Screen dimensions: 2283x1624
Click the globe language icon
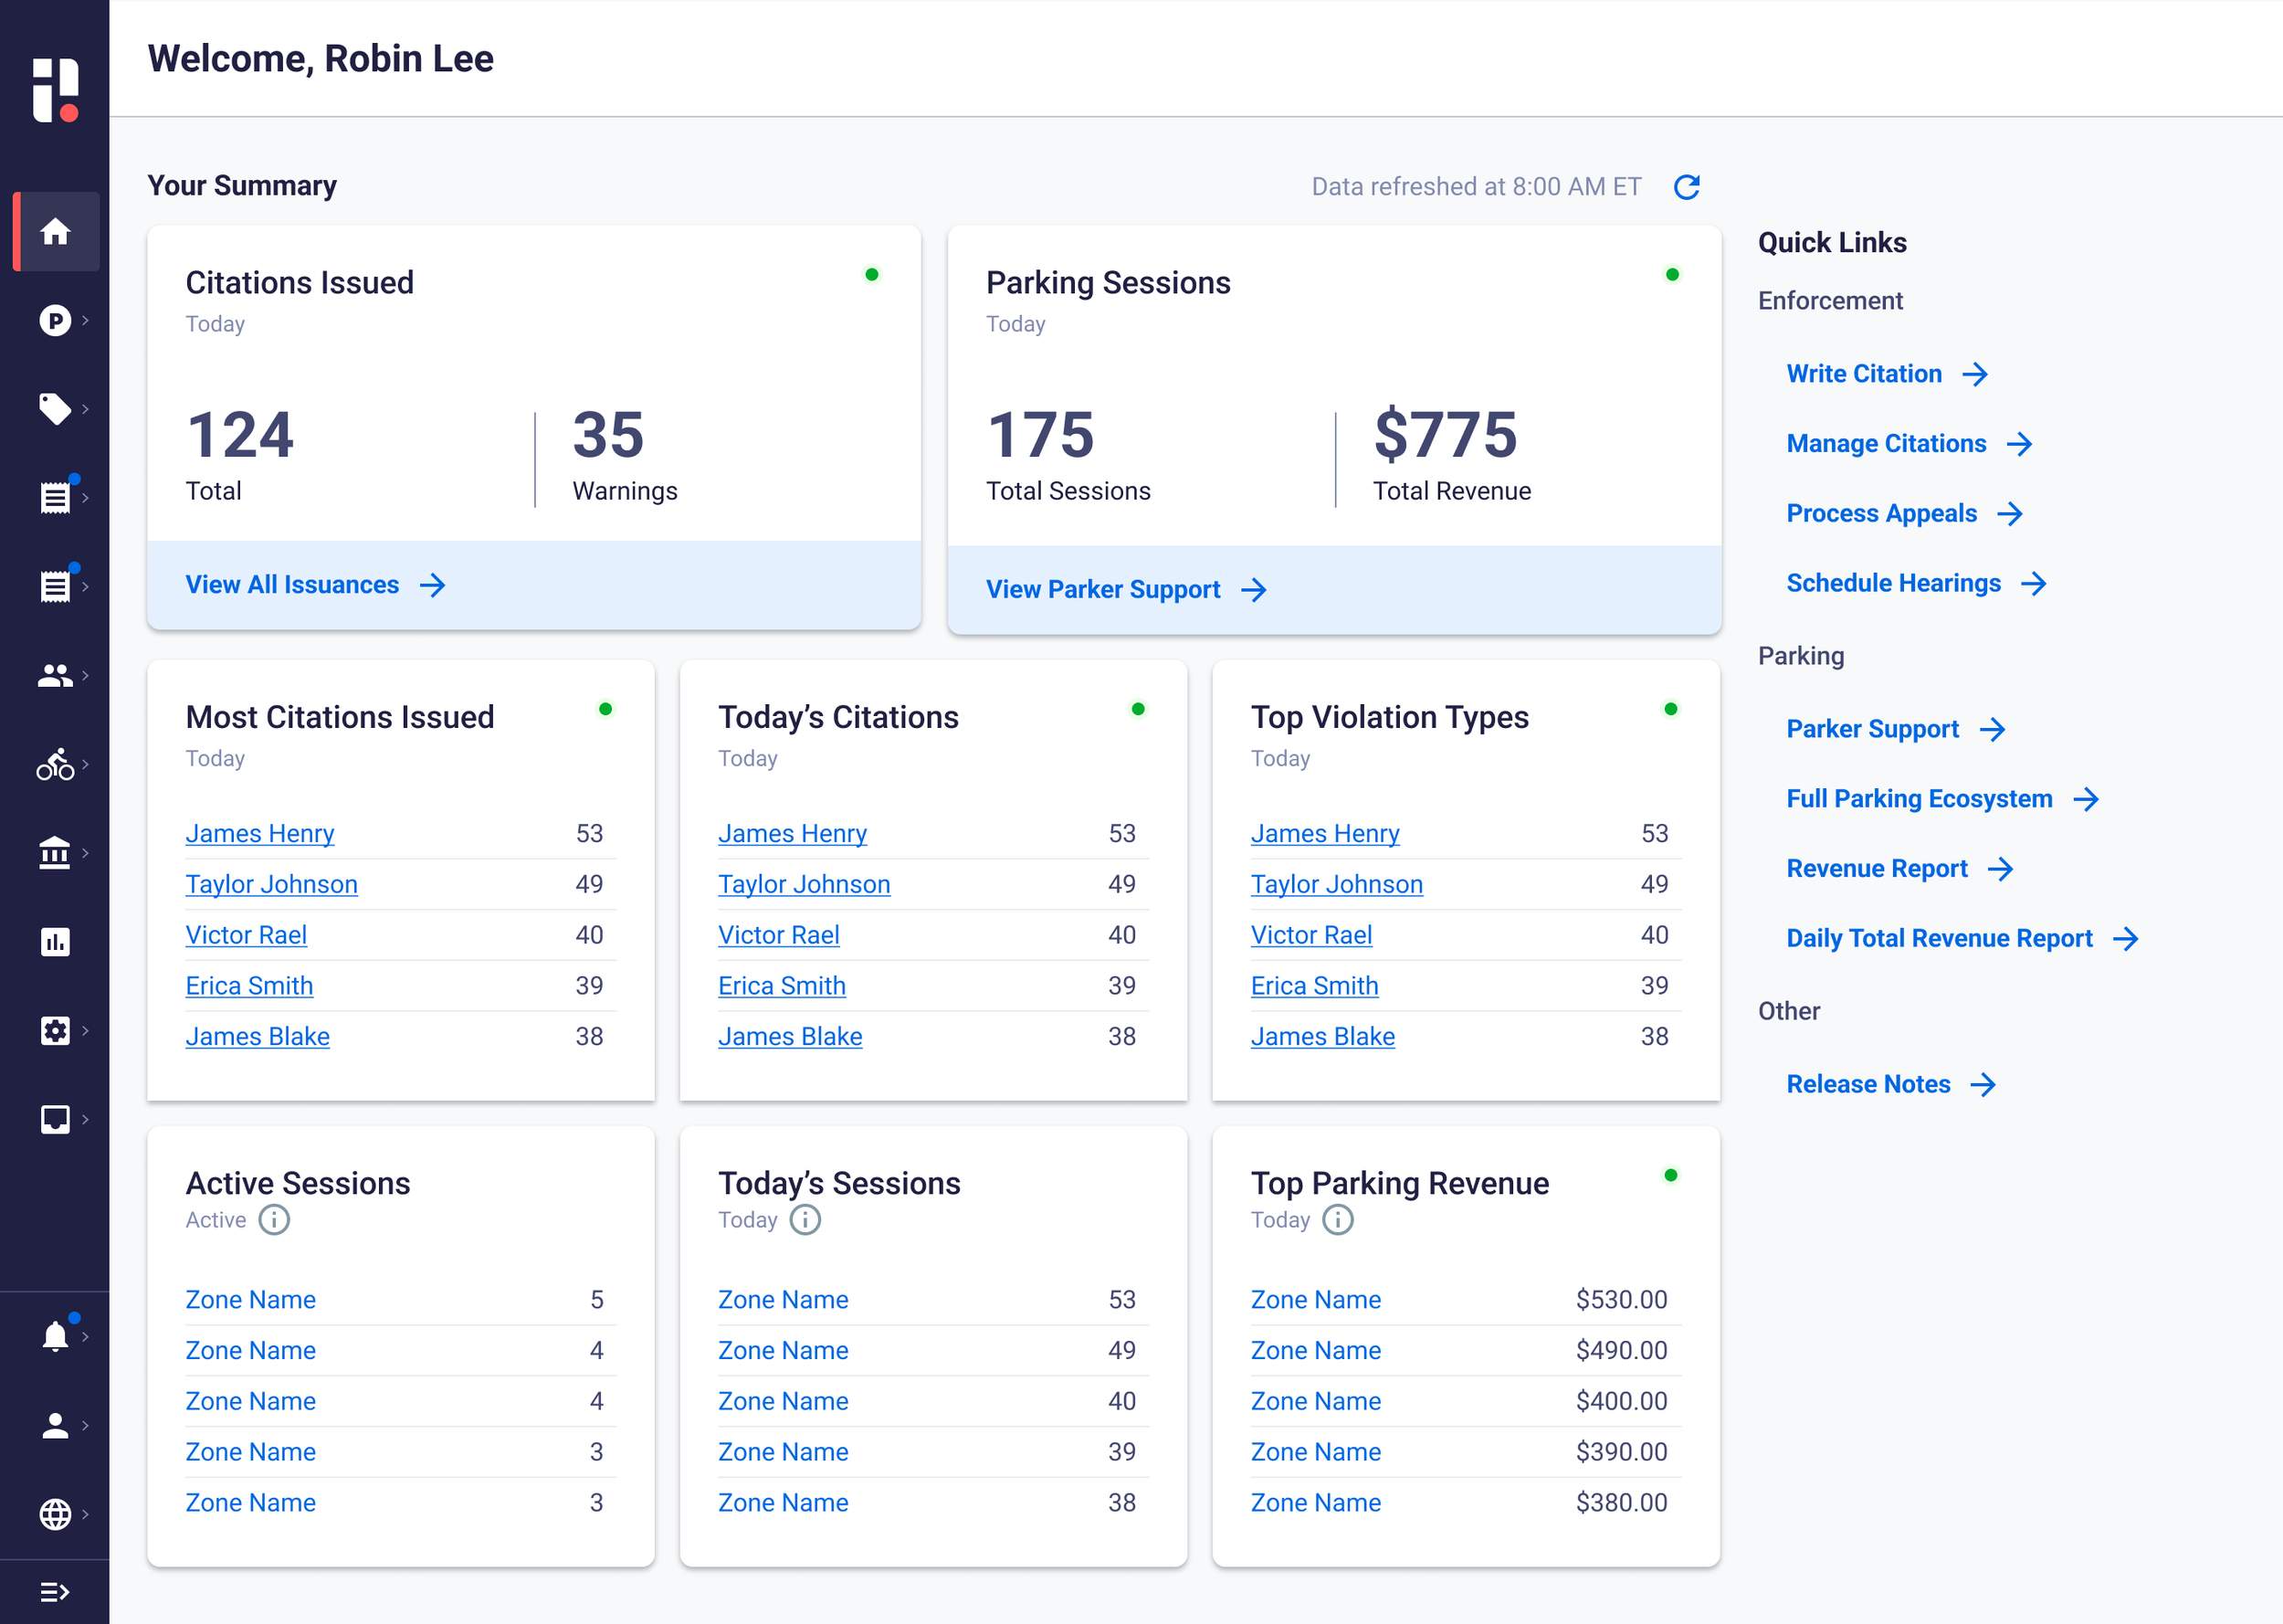55,1514
